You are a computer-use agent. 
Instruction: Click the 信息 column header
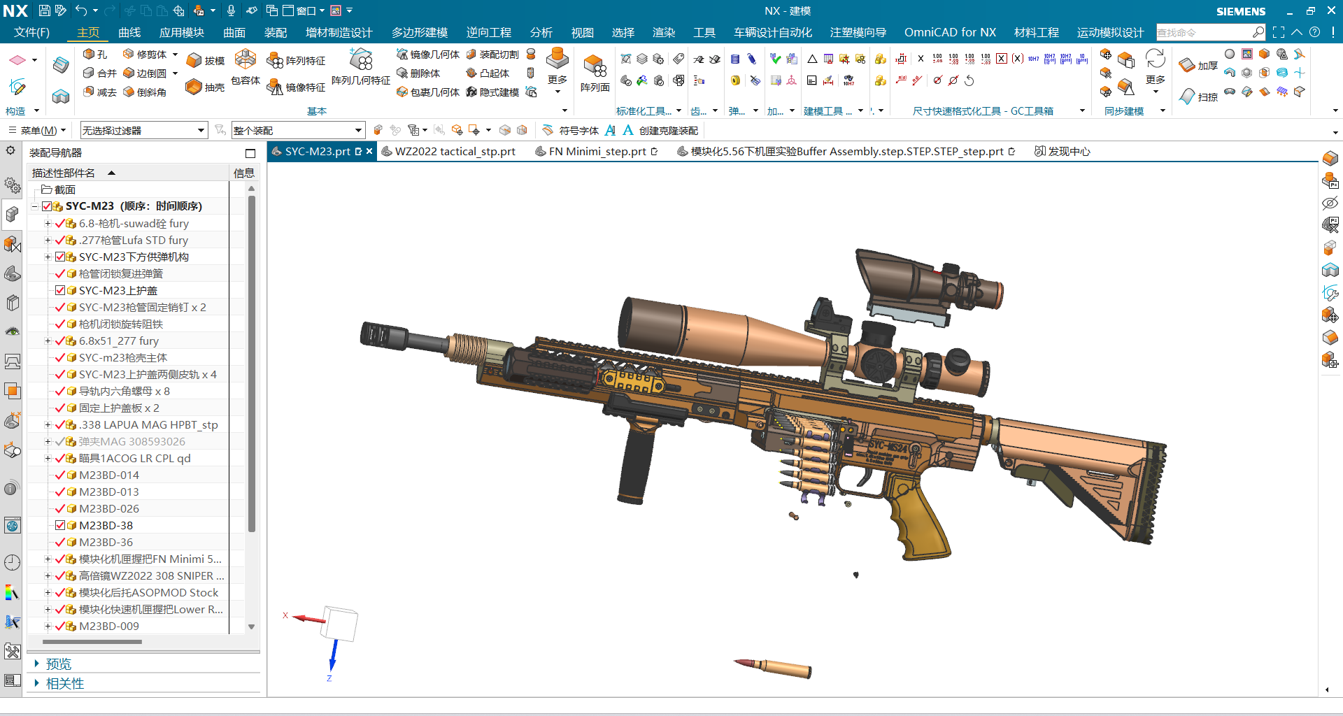click(x=243, y=173)
